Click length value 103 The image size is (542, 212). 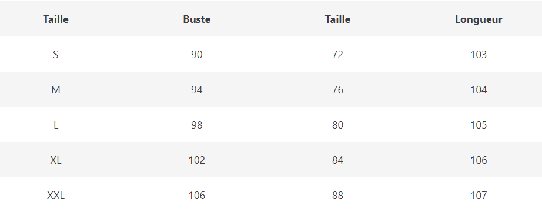point(479,55)
